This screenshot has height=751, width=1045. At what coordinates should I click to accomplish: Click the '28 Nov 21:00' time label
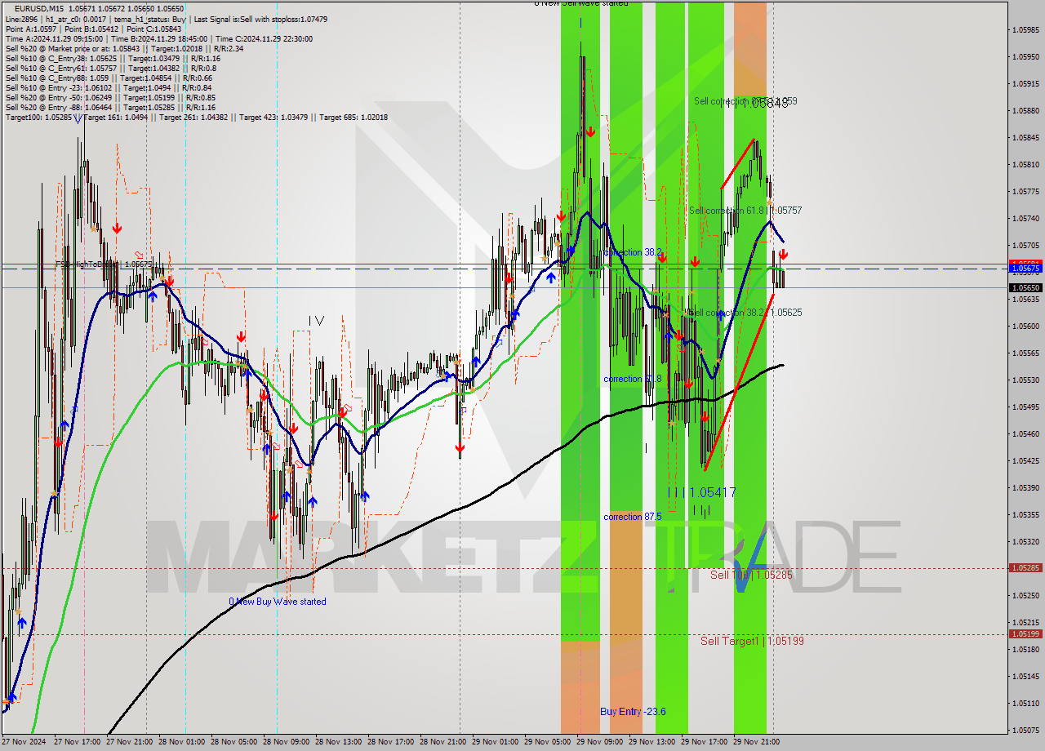click(442, 742)
